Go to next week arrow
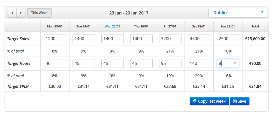 21,13
